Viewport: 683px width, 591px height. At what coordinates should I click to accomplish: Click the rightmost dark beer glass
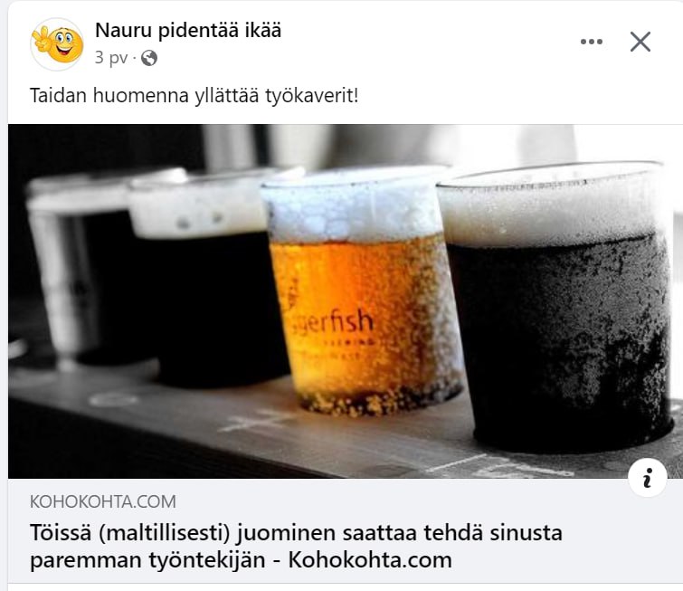point(555,308)
